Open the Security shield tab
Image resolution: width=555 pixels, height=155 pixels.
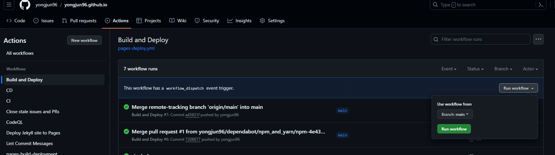[x=207, y=21]
